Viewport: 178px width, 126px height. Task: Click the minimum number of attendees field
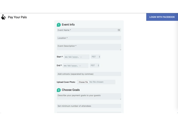click(89, 106)
